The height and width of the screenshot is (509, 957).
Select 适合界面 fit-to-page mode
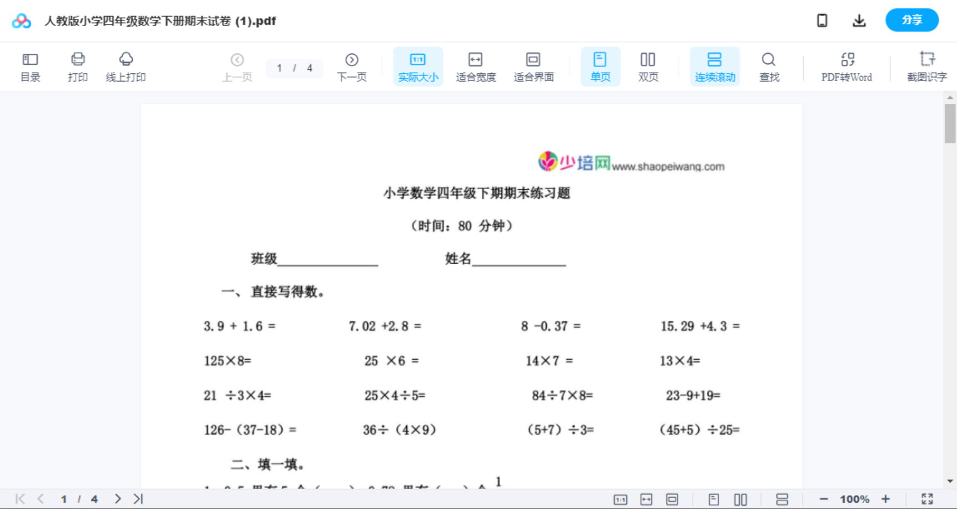534,66
